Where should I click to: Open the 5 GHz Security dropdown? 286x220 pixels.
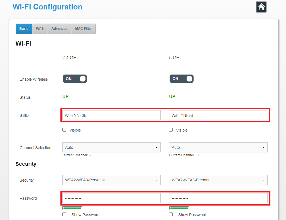point(218,180)
